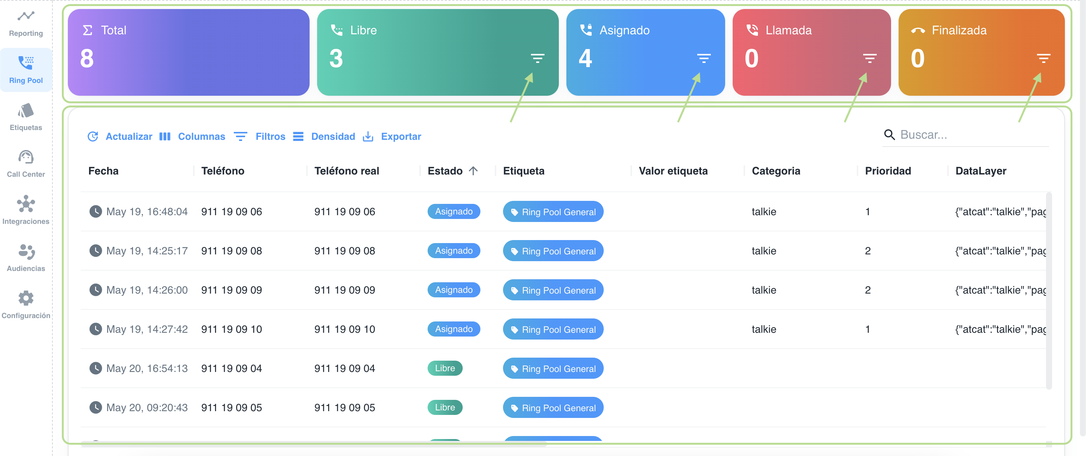Select Ring Pool tab in sidebar
Viewport: 1086px width, 456px height.
click(26, 70)
